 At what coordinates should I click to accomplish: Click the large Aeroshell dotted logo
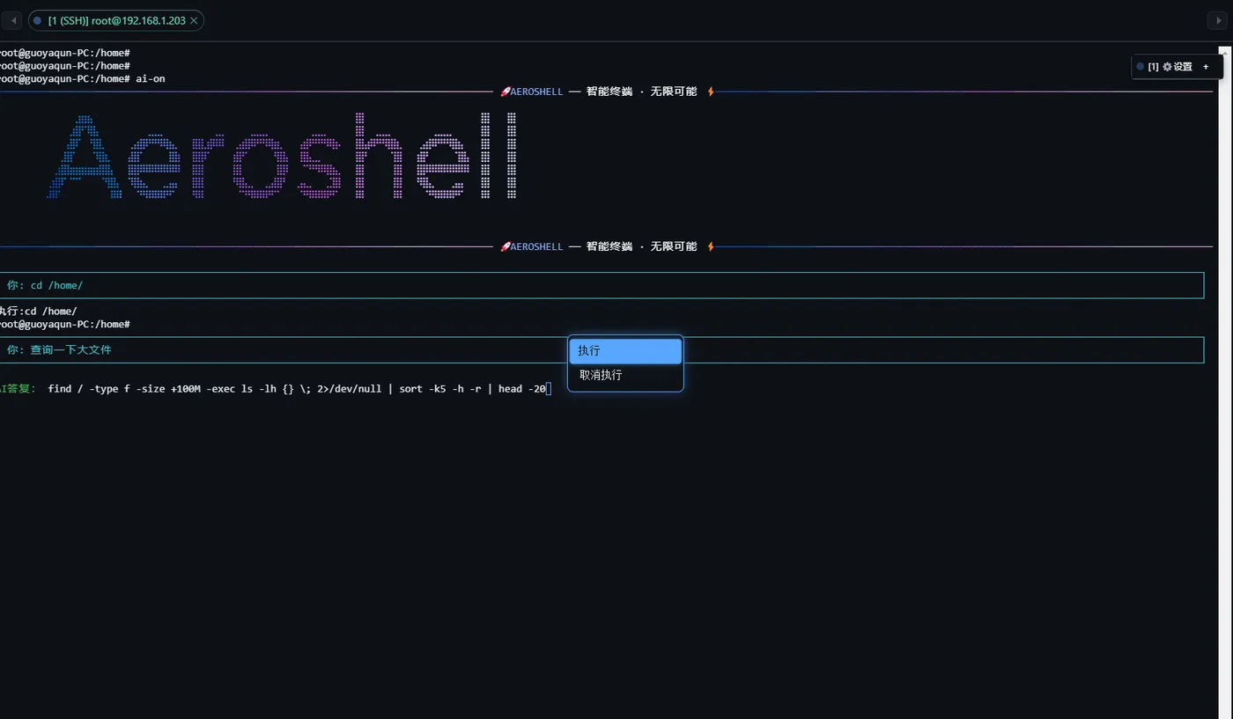click(x=282, y=156)
